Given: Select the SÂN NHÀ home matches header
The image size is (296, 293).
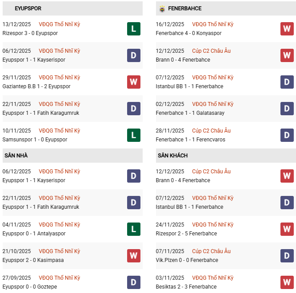Looking at the screenshot, I should click(x=16, y=156).
